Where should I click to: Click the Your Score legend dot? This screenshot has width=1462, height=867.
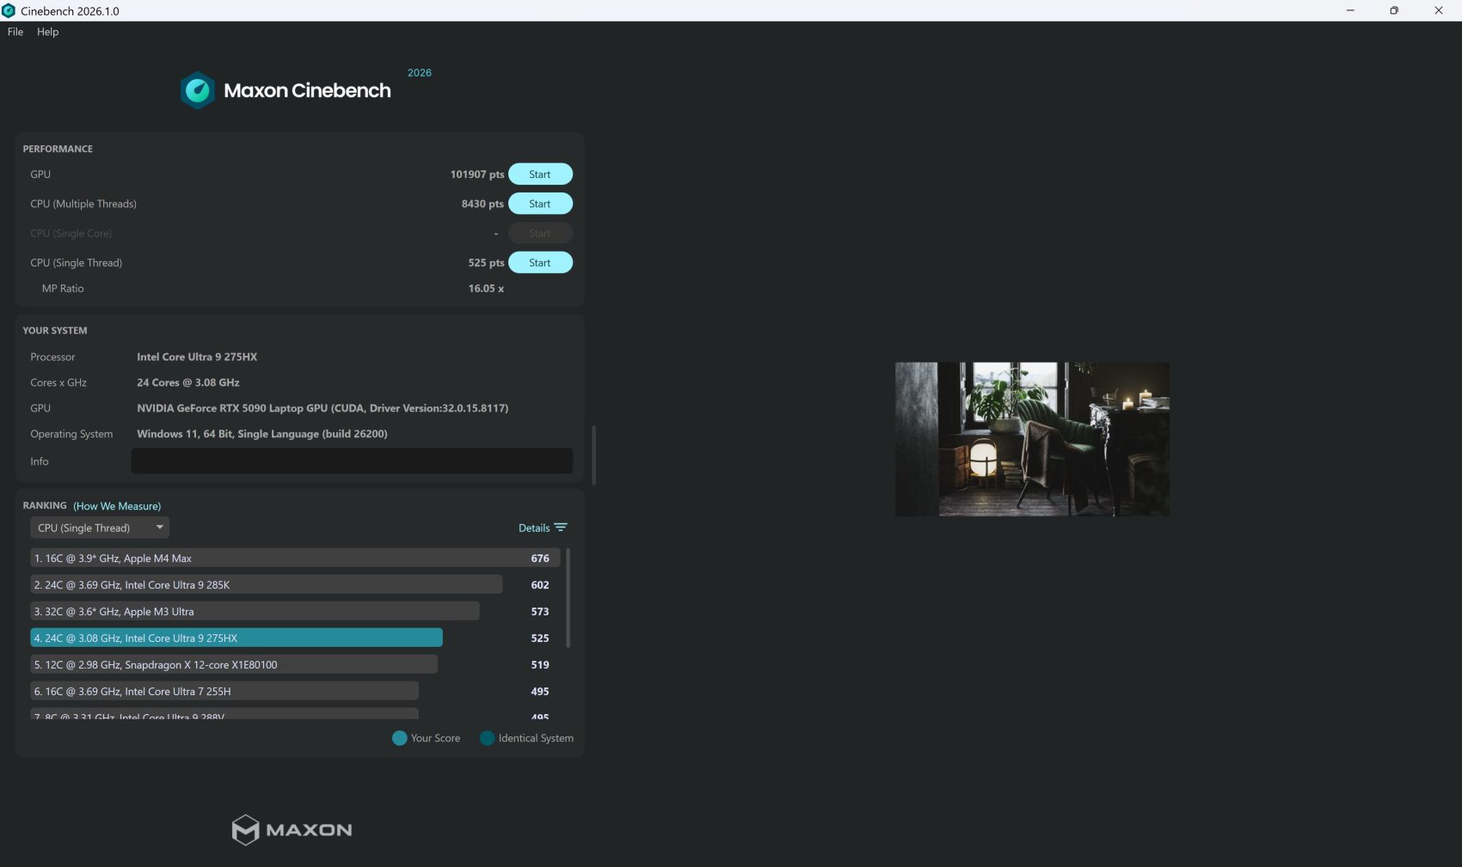(399, 738)
